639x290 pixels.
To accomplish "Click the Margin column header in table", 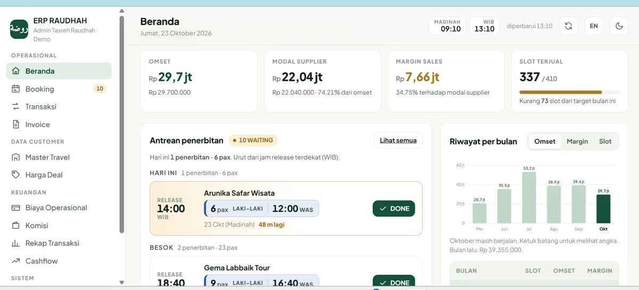I will tap(600, 271).
